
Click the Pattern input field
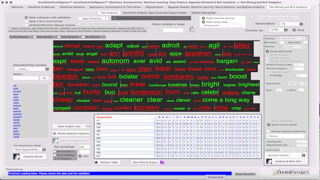[25, 78]
